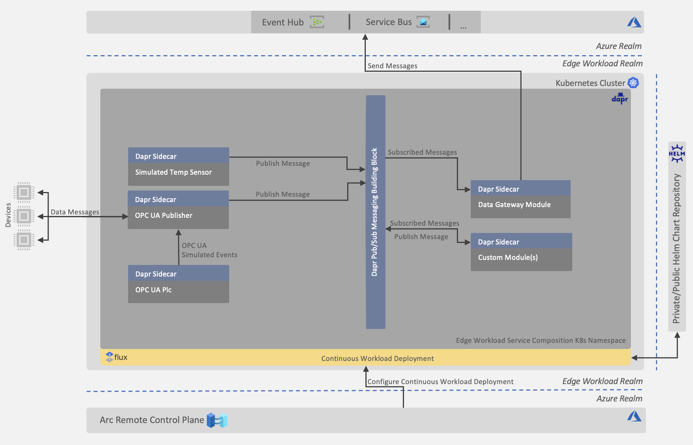
Task: Click the top Edge Workload Realm label
Action: (602, 64)
